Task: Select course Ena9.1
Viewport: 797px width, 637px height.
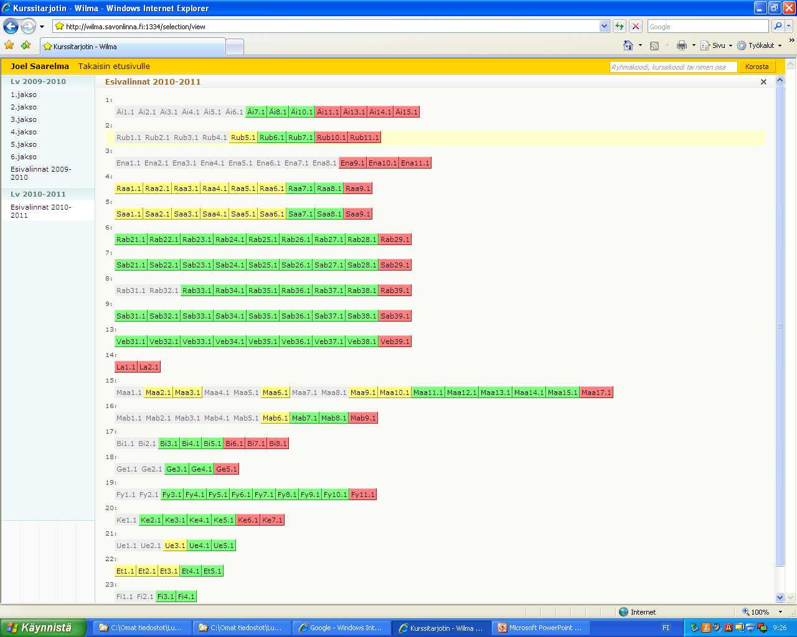Action: pyautogui.click(x=352, y=163)
